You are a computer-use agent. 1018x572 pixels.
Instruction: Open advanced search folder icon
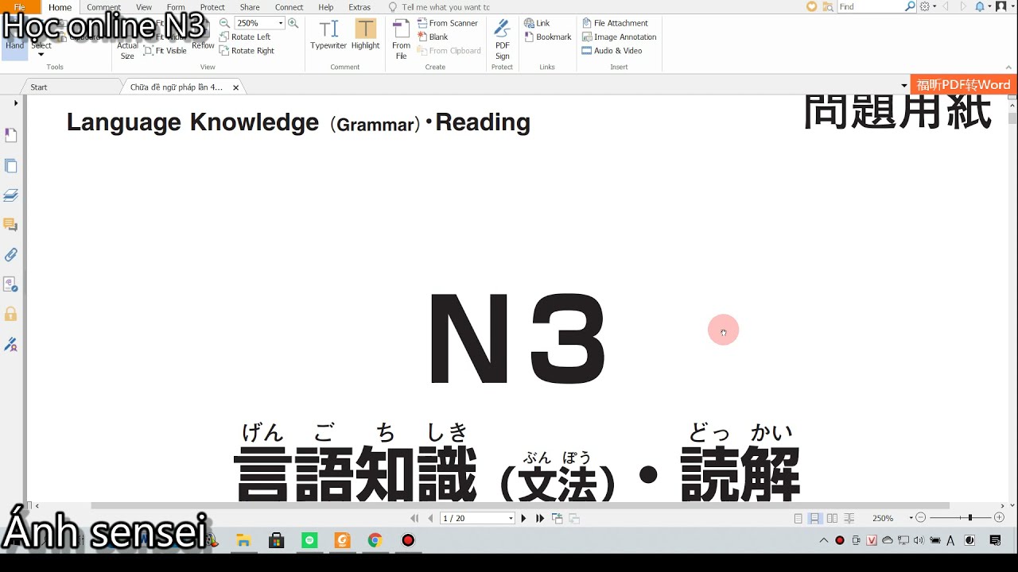828,6
